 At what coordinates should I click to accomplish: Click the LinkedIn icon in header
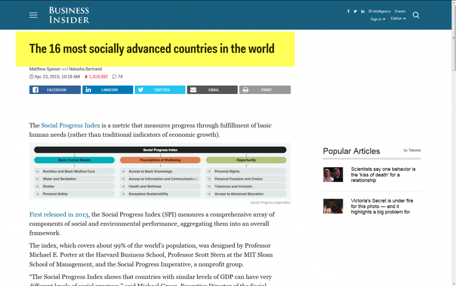point(363,12)
